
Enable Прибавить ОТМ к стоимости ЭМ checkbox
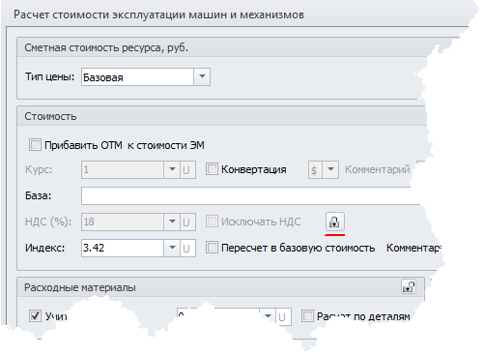(35, 145)
